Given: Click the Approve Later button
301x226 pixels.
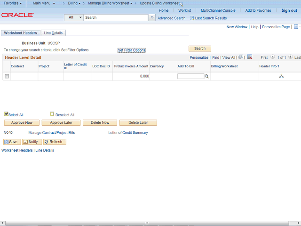Looking at the screenshot, I should click(x=61, y=122).
